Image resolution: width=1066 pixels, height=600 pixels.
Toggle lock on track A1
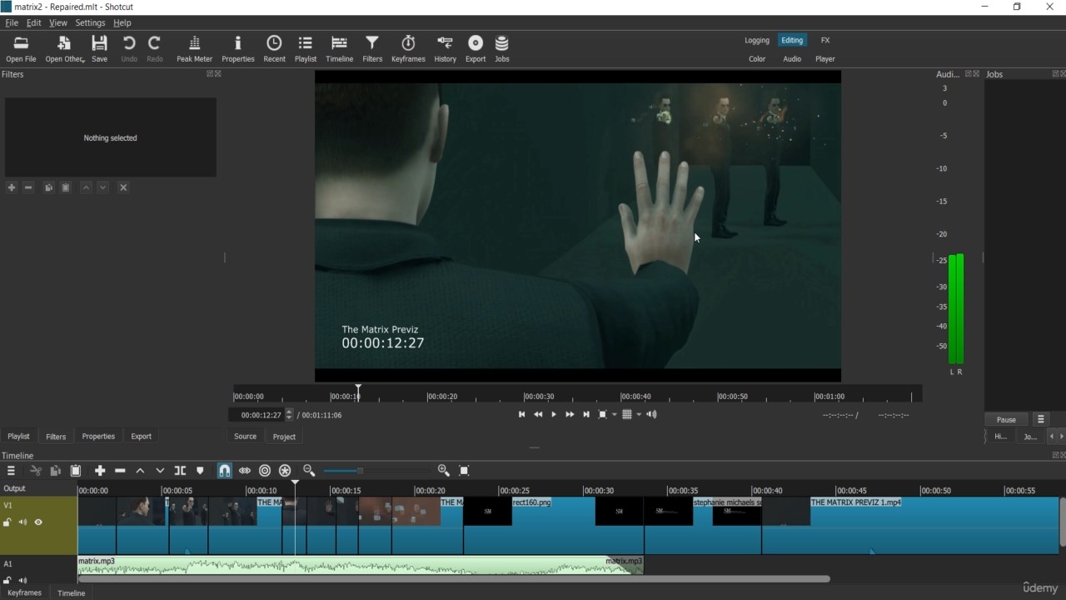[x=7, y=580]
